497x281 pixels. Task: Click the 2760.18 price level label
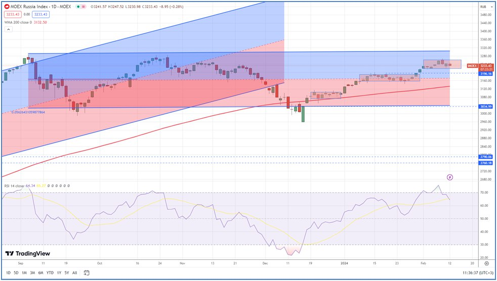click(485, 163)
